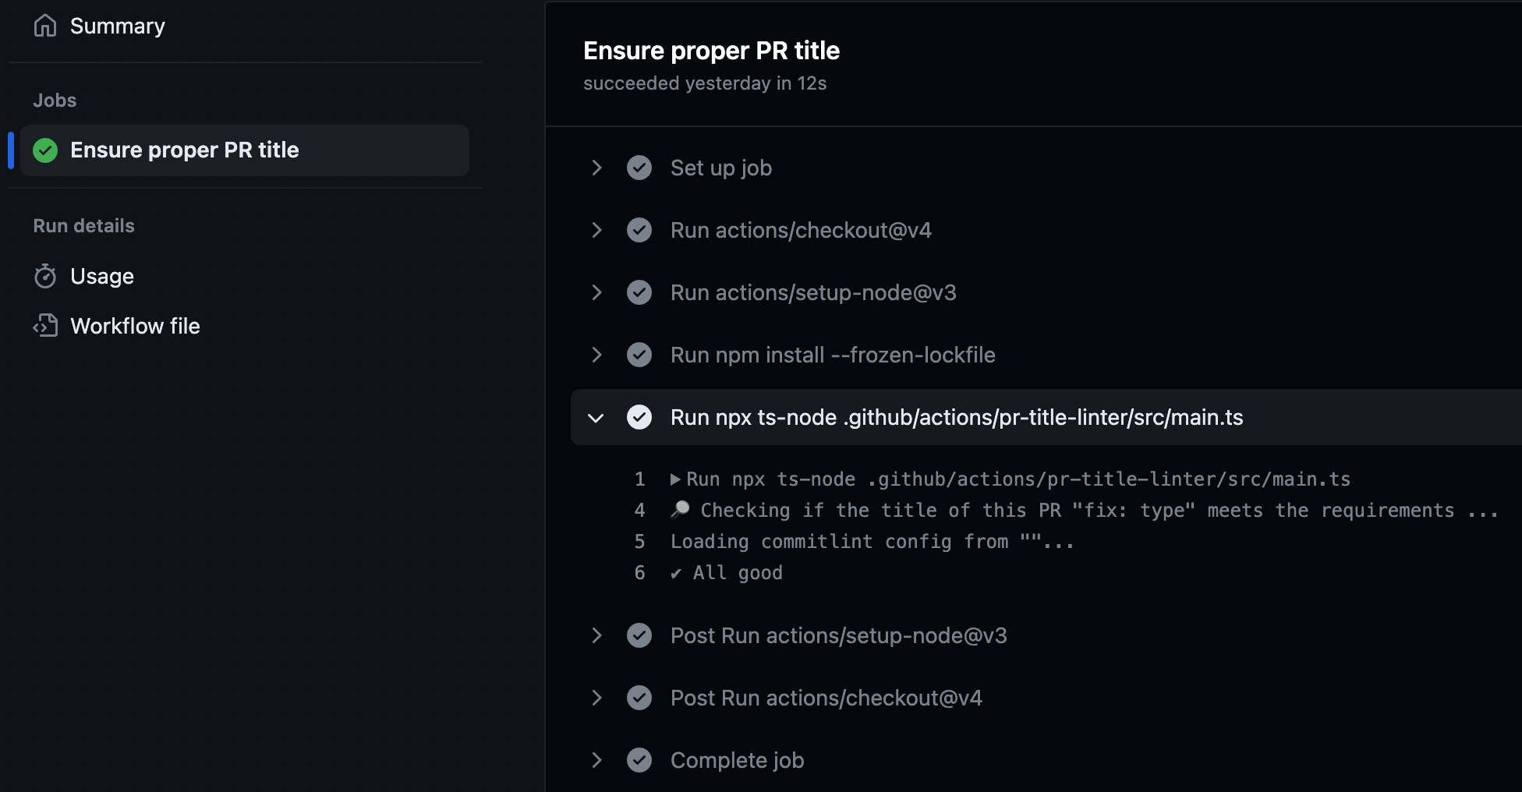
Task: Click the check icon on Run actions/checkout@v4 step
Action: [639, 230]
